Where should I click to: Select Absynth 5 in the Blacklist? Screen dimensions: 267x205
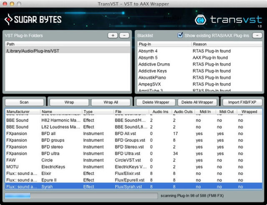pos(148,58)
